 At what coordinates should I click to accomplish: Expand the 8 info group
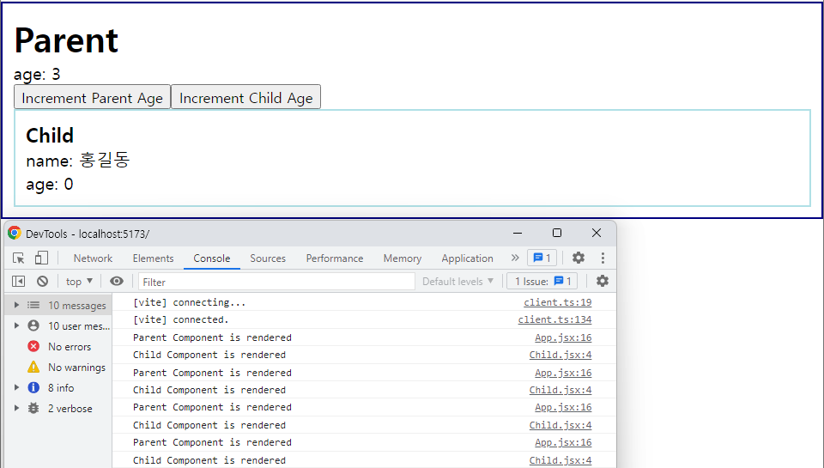16,387
